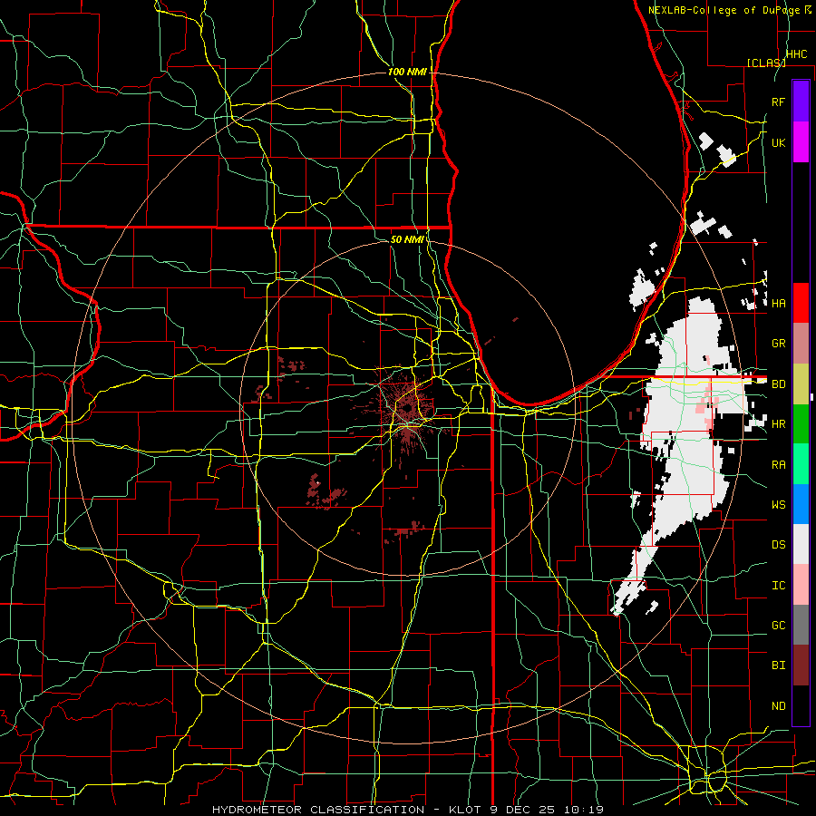
Task: Click the IC light pink swatch
Action: [x=801, y=585]
